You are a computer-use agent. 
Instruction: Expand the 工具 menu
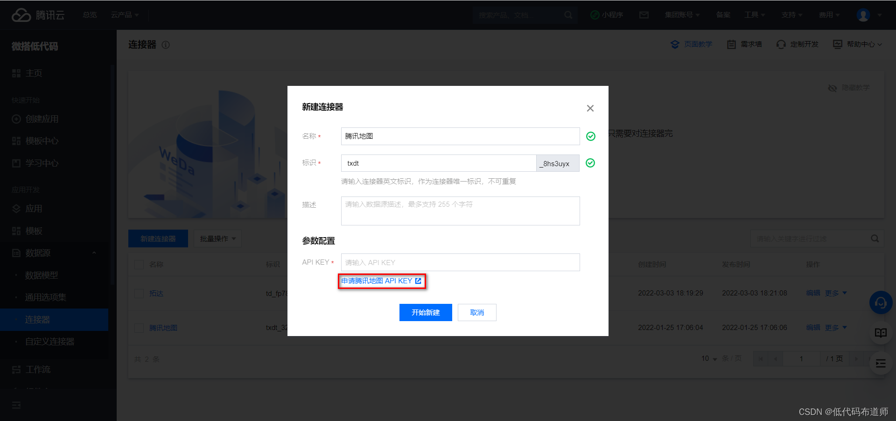[x=755, y=15]
